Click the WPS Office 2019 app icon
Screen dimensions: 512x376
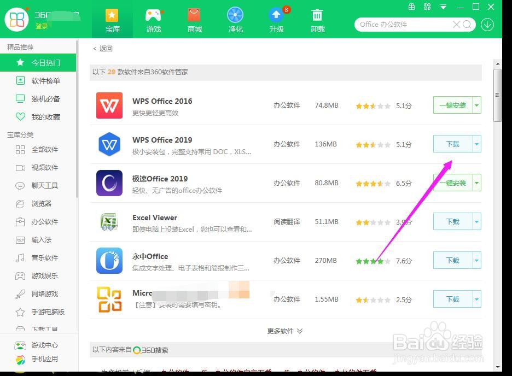pyautogui.click(x=109, y=144)
